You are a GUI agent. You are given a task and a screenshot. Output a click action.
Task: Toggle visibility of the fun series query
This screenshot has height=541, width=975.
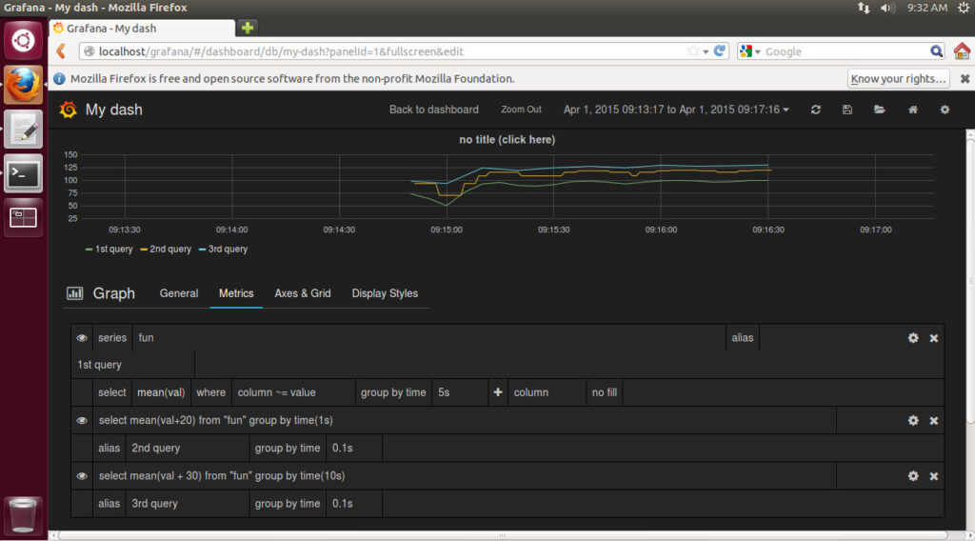pyautogui.click(x=82, y=338)
